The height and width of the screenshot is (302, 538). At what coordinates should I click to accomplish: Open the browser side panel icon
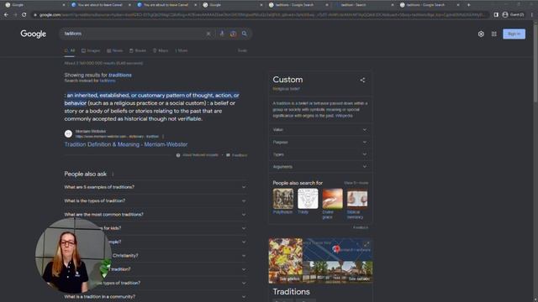point(496,15)
